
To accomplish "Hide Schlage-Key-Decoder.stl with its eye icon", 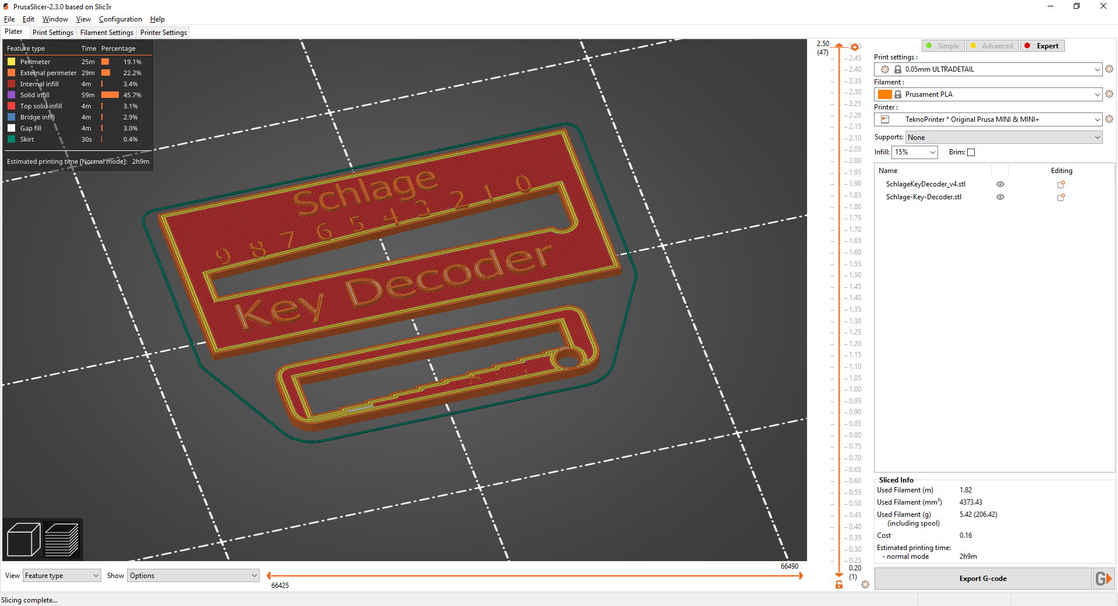I will click(1000, 197).
